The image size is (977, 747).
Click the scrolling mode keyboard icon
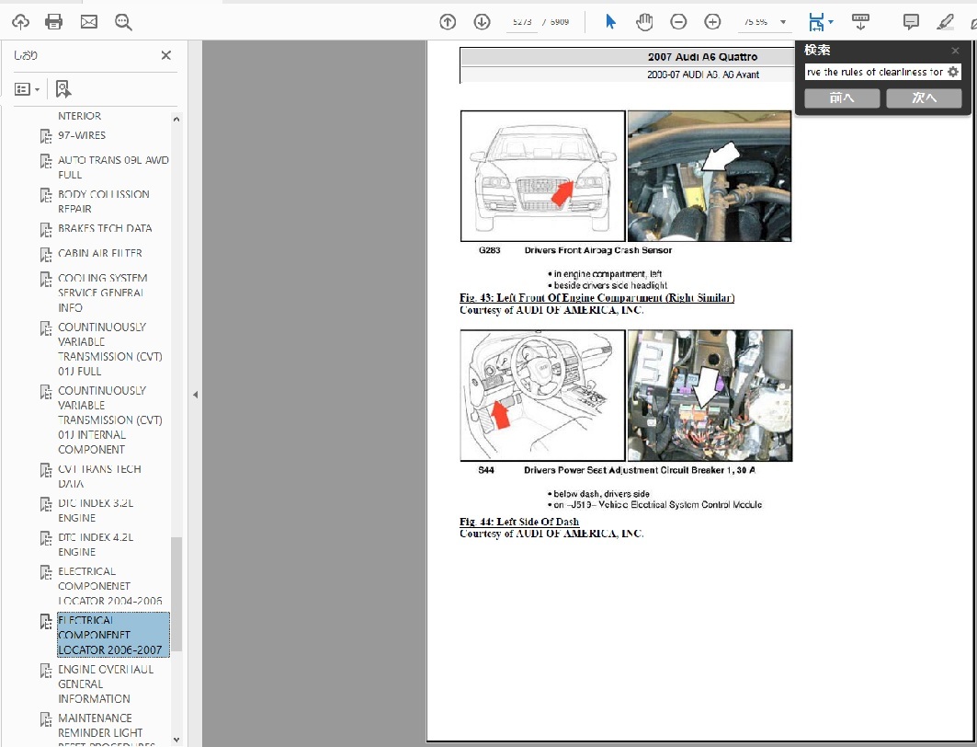click(860, 22)
